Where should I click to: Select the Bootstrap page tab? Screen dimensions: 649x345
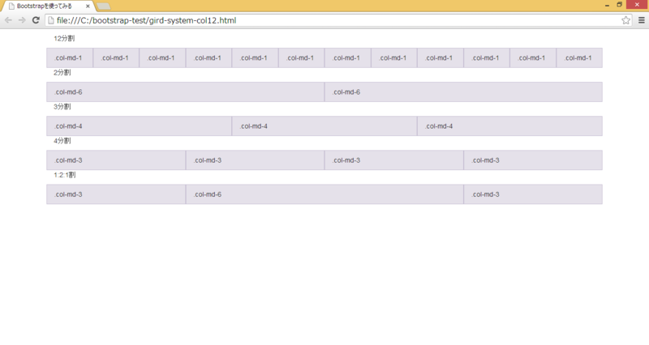pyautogui.click(x=47, y=6)
